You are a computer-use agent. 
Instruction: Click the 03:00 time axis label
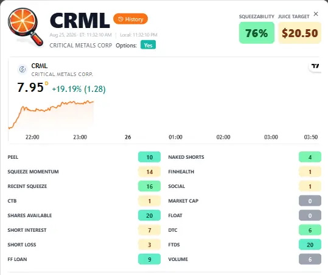click(x=271, y=137)
